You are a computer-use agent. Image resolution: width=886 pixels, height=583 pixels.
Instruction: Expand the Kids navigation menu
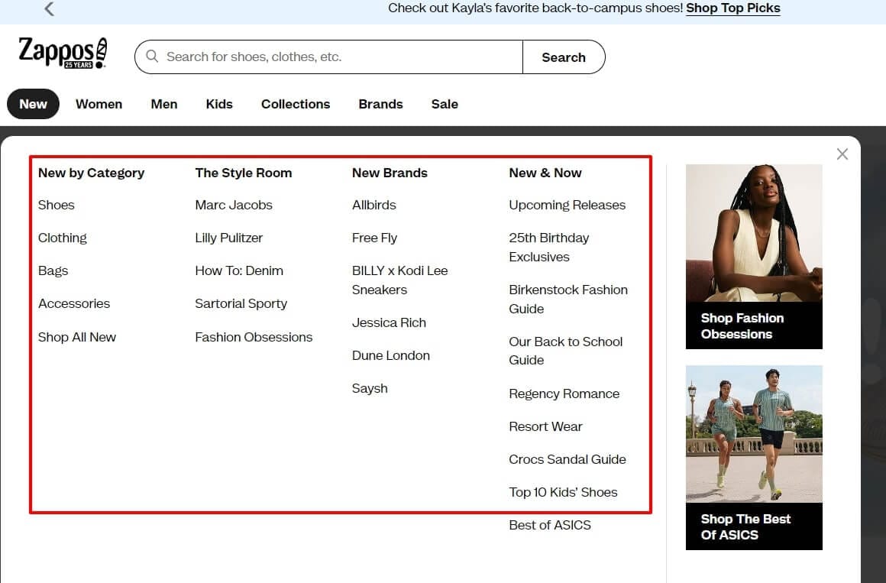click(219, 105)
